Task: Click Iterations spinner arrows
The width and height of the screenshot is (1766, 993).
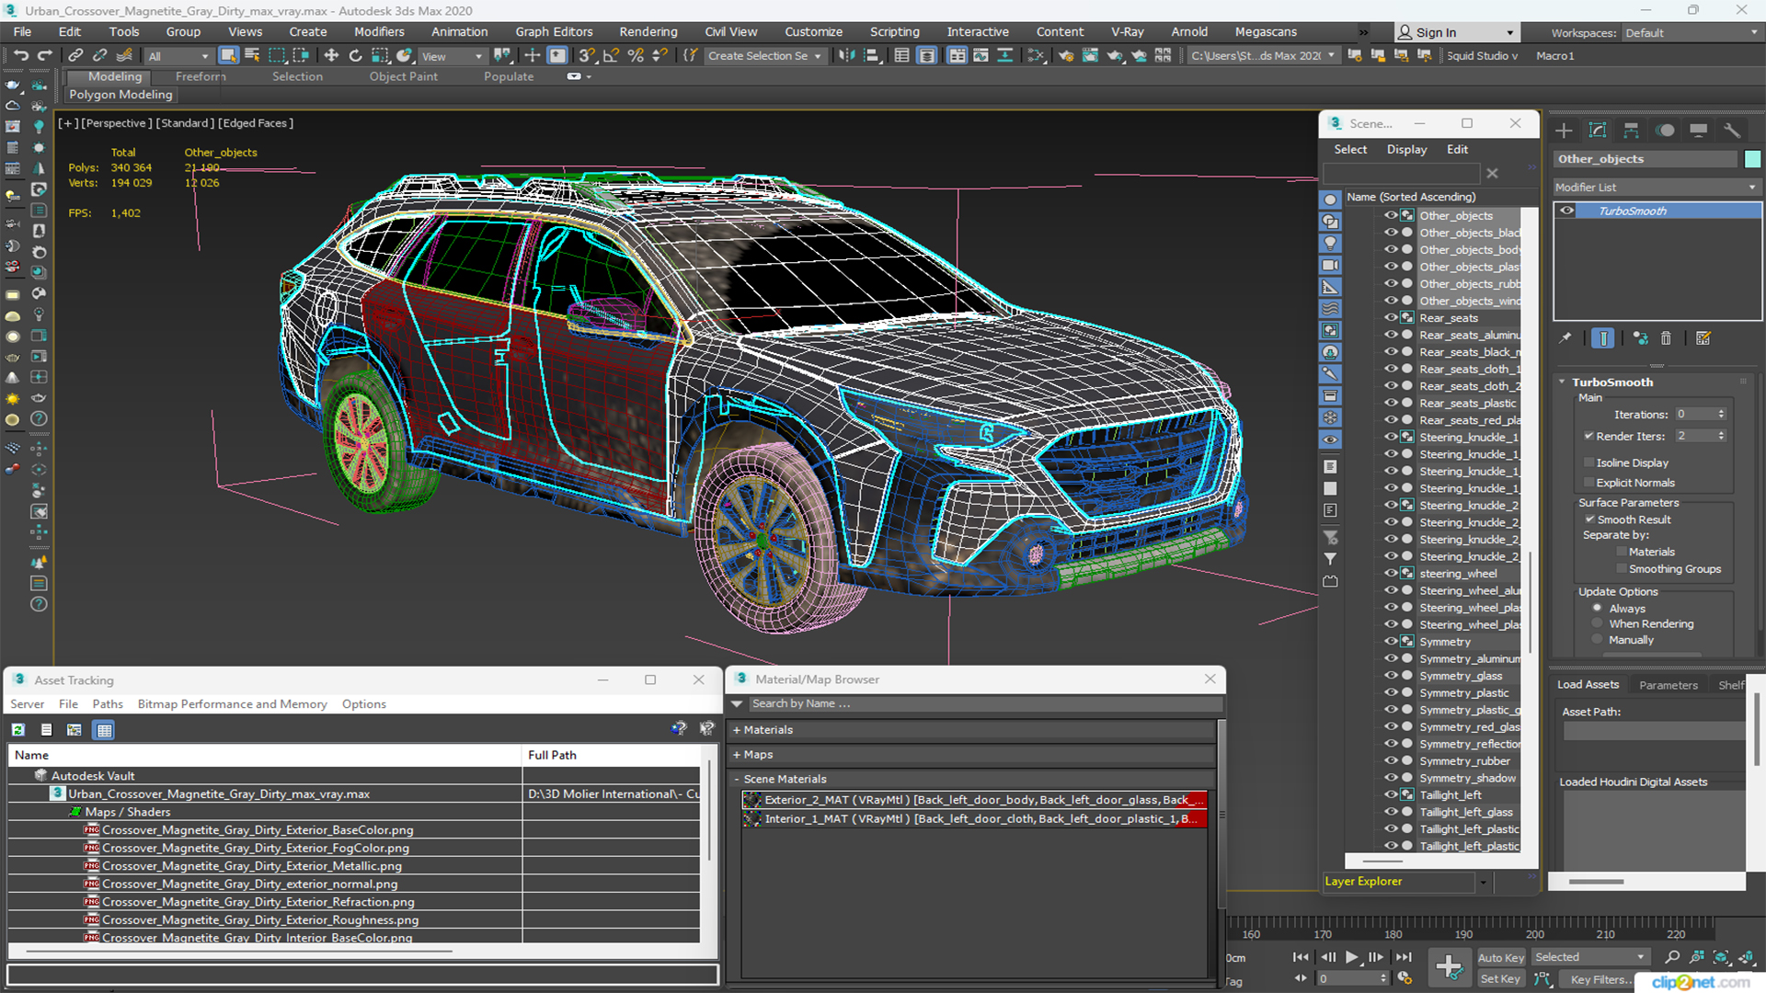Action: coord(1722,414)
